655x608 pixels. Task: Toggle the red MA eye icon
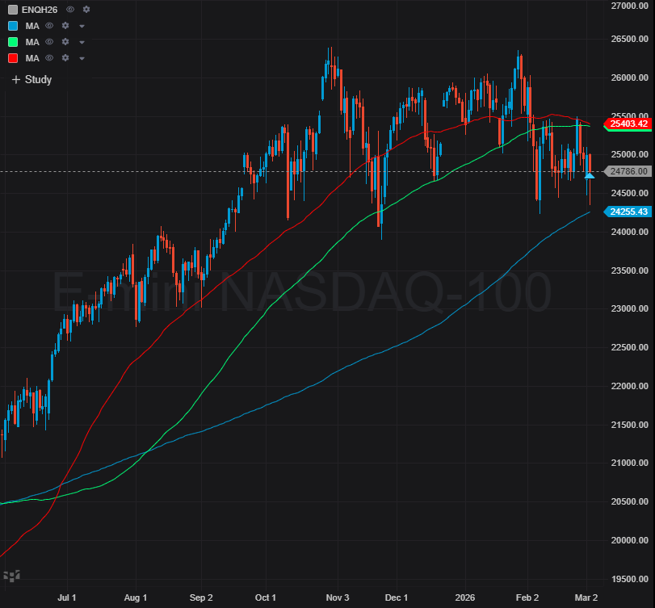pos(49,57)
